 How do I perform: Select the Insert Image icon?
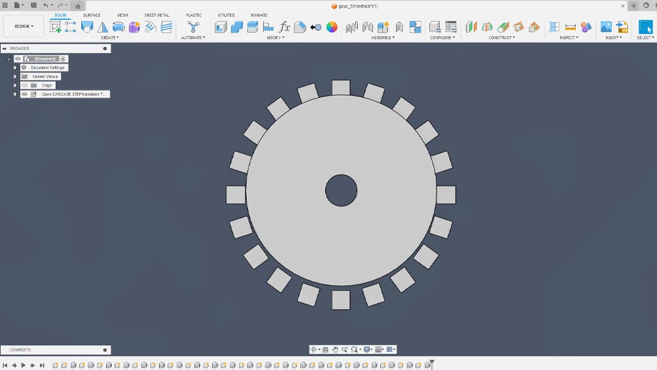pos(606,27)
